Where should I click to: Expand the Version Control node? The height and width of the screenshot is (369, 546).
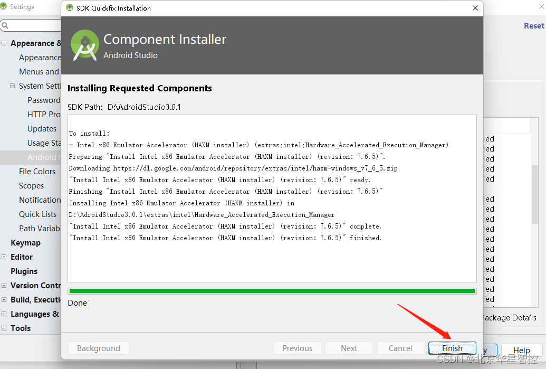point(4,286)
